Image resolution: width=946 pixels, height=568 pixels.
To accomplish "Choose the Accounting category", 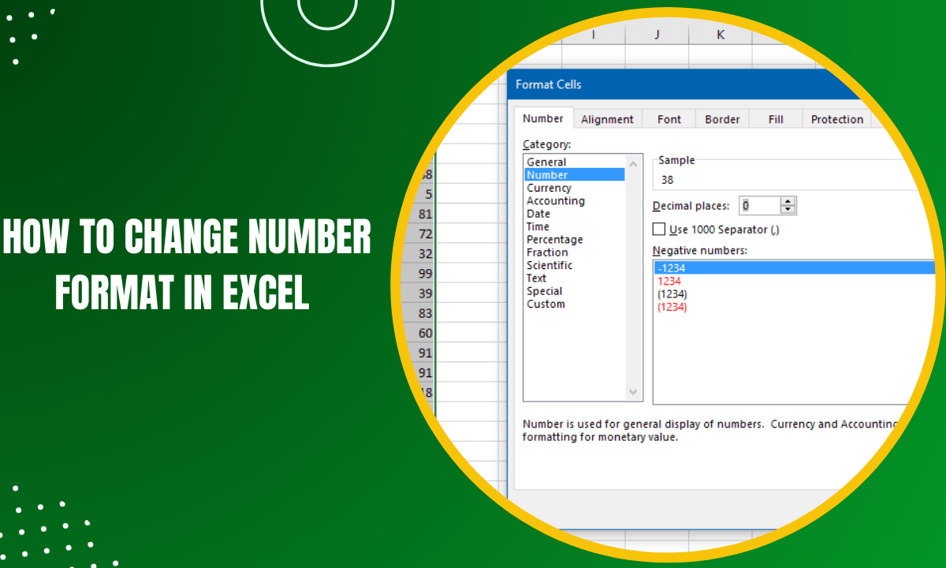I will click(x=556, y=200).
